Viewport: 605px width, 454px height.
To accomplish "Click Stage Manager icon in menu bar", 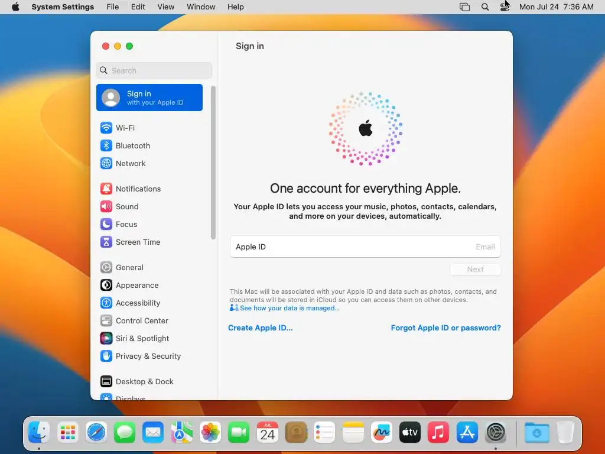I will pyautogui.click(x=464, y=7).
